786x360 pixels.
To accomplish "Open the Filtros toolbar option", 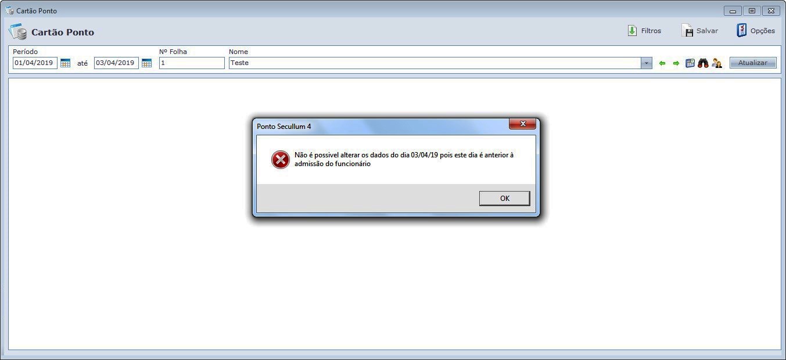I will 644,31.
